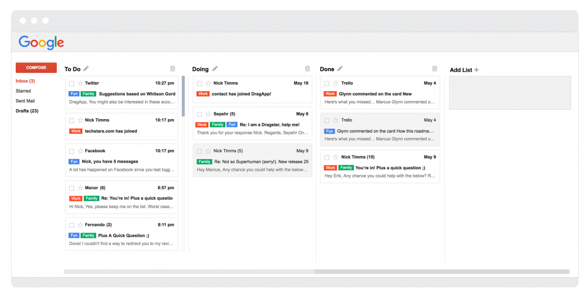
Task: Open Drafts (23) in the sidebar
Action: (x=27, y=111)
